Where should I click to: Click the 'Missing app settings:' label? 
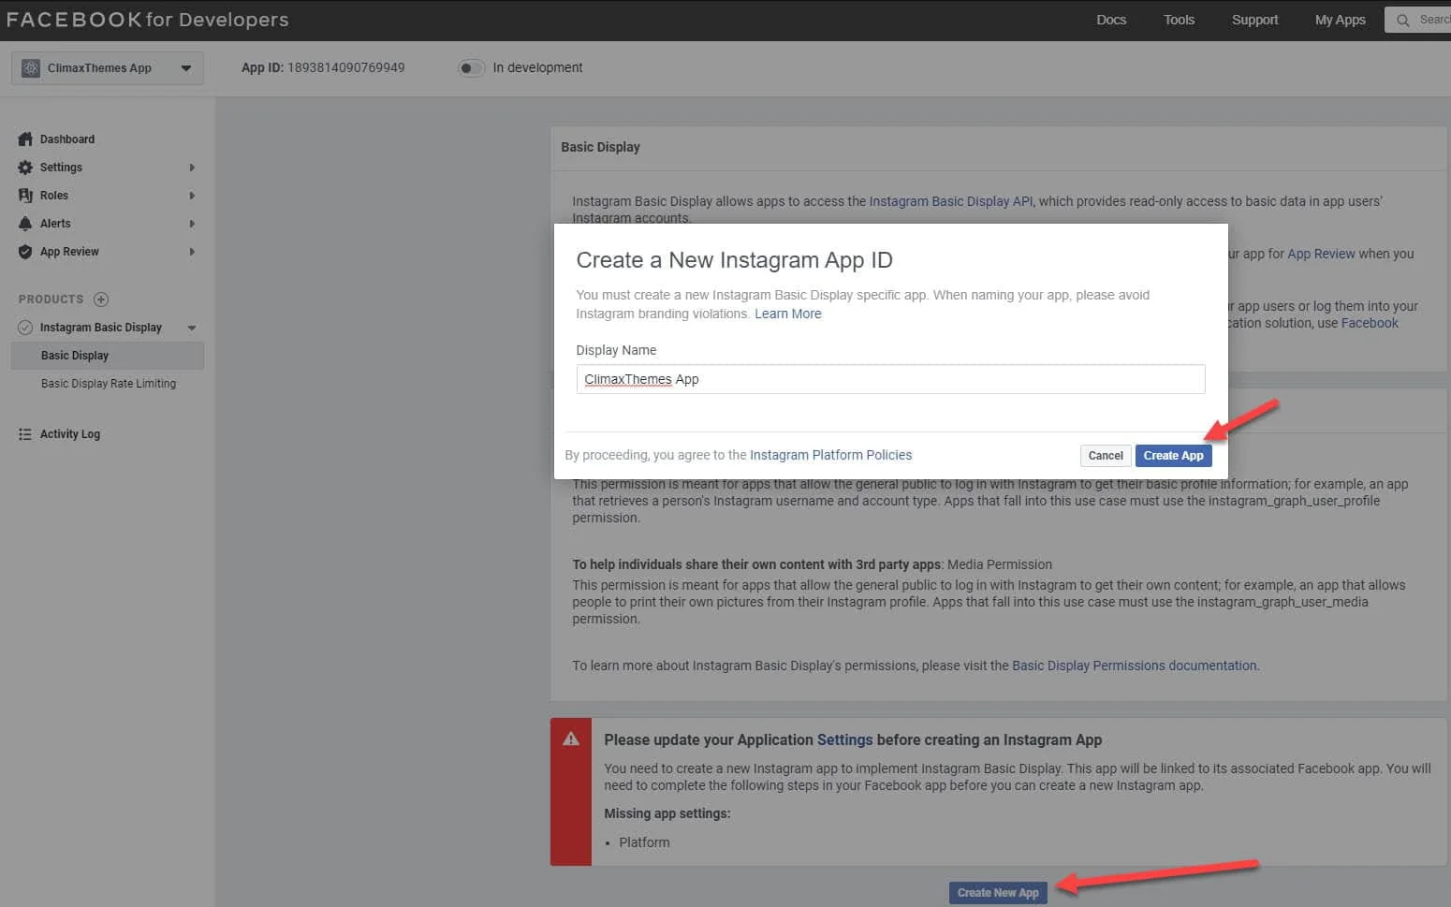(x=667, y=813)
